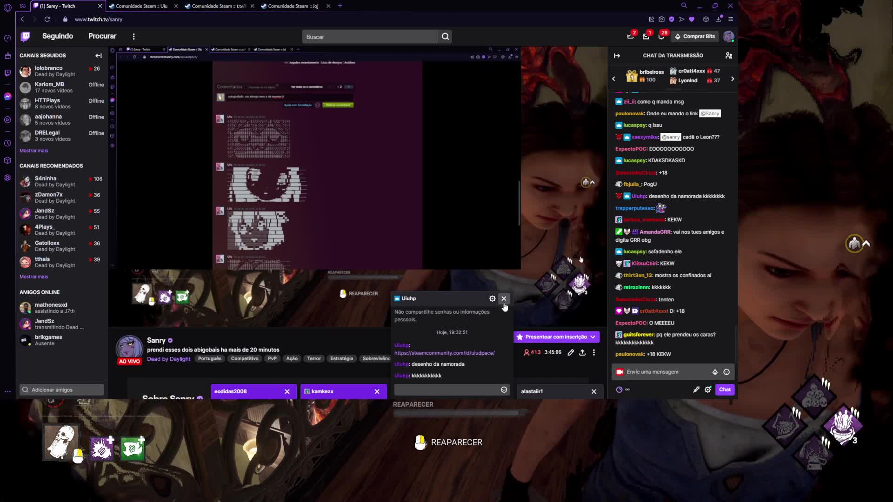Open channel points icon below chat input
Viewport: 893px width, 502px height.
tap(620, 390)
